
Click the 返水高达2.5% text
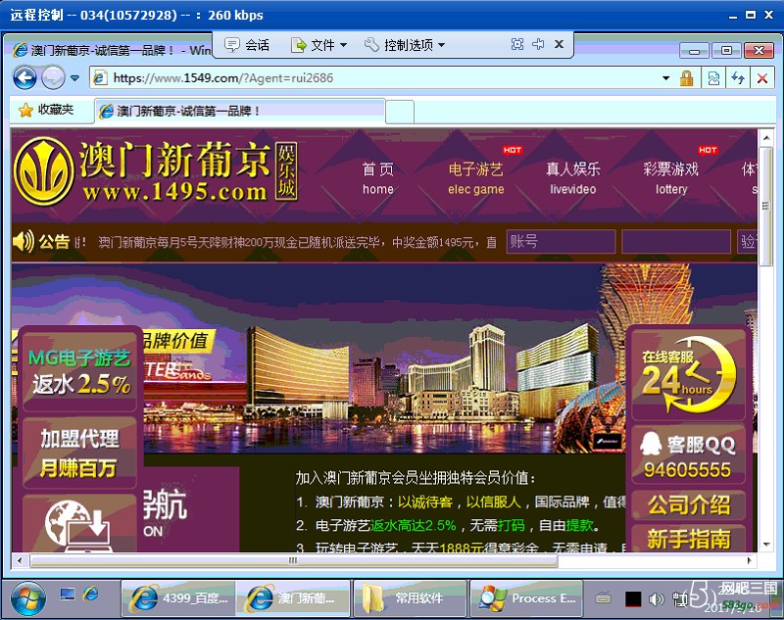click(413, 526)
